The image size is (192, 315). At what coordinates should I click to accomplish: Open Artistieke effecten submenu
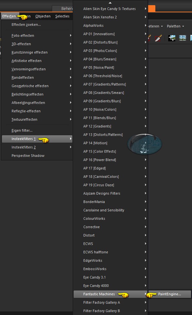pyautogui.click(x=37, y=61)
